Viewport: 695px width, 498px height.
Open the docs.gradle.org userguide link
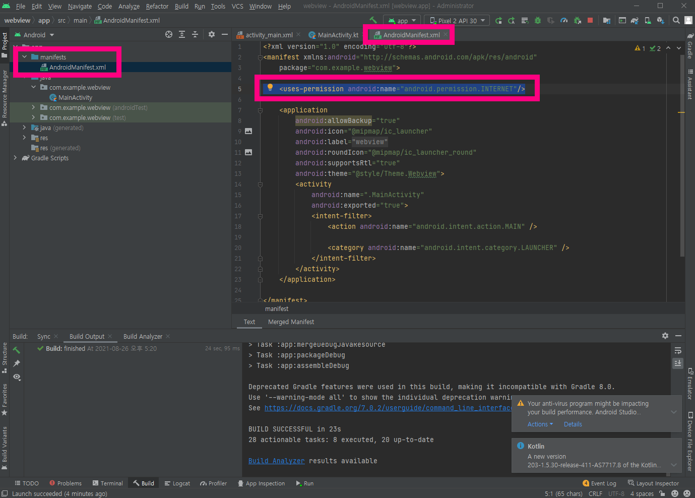click(x=388, y=408)
